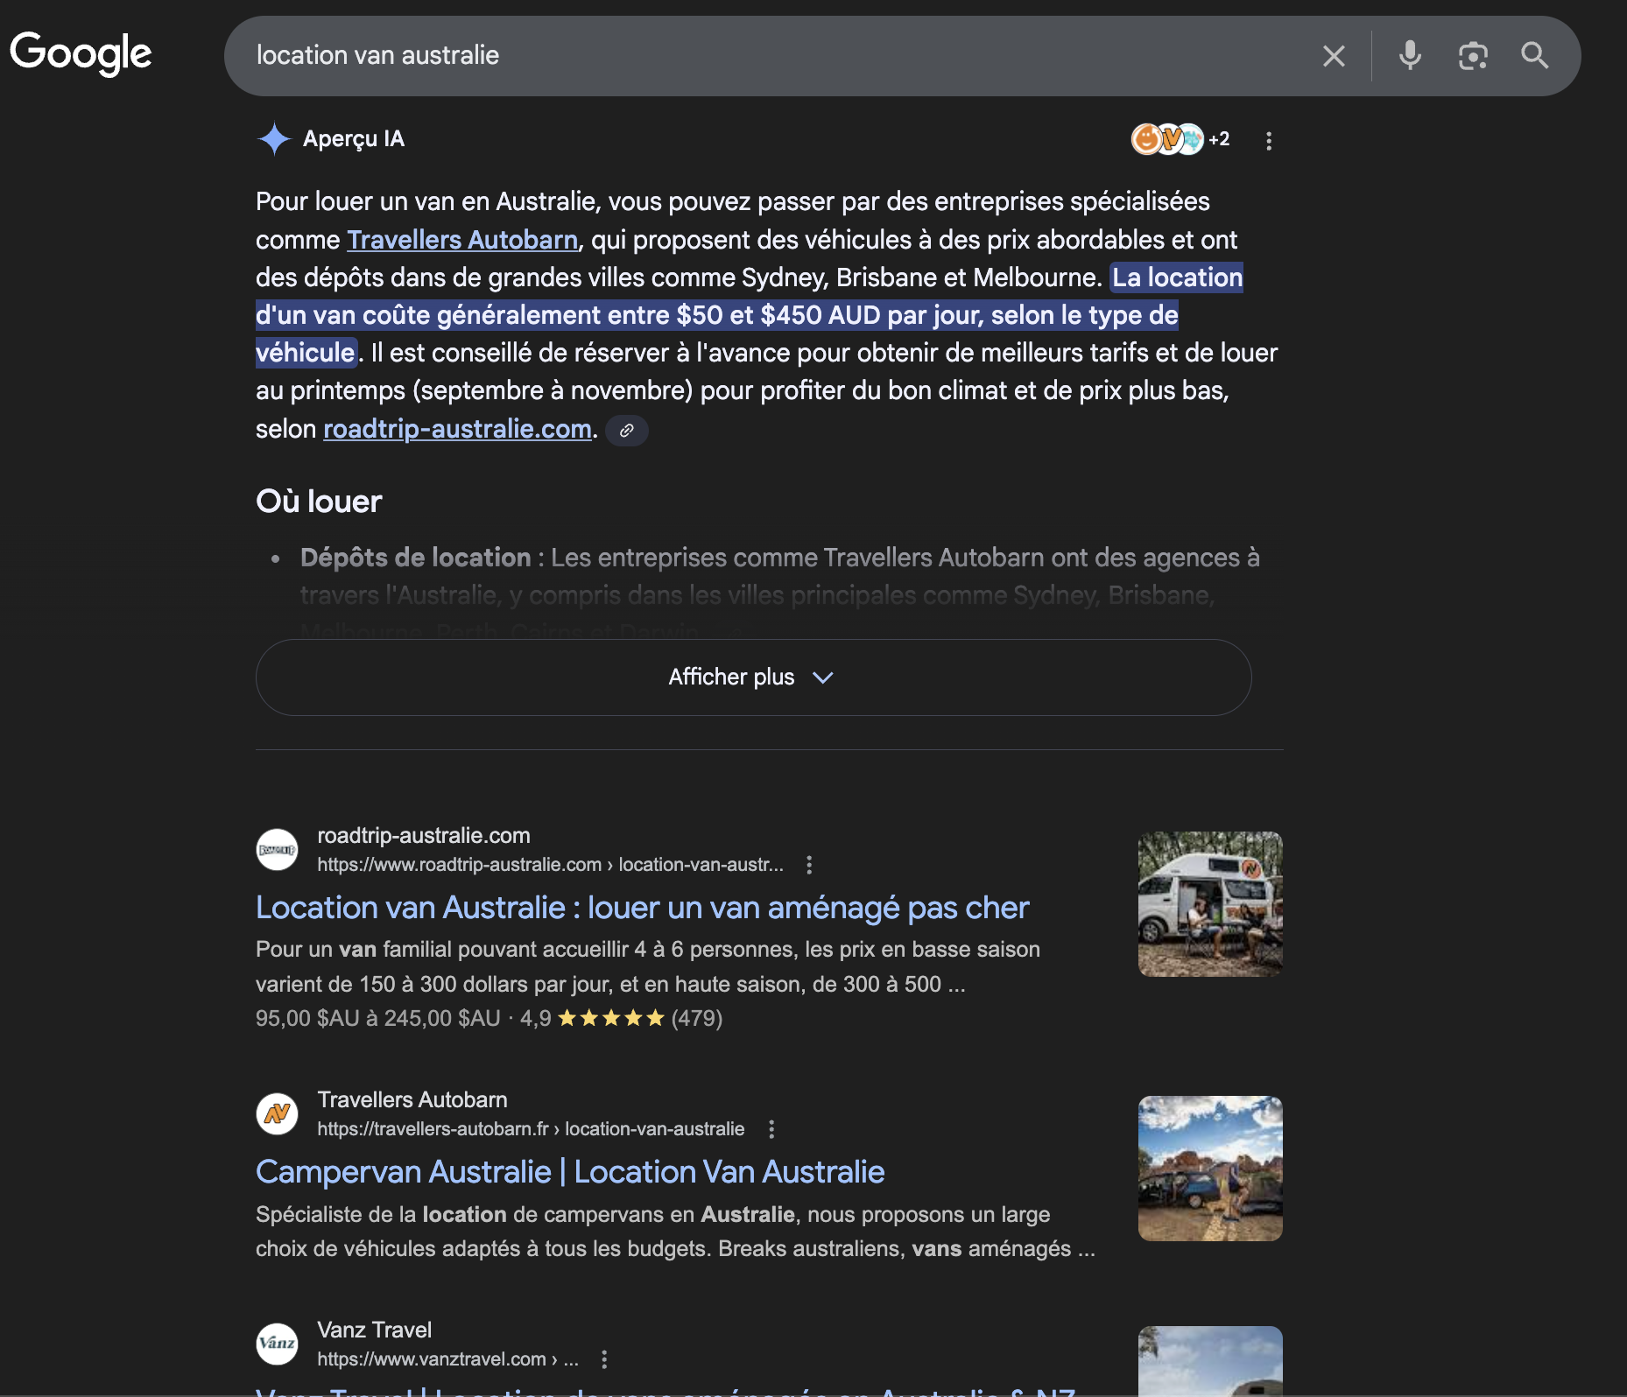
Task: Show AI overview source icons +2
Action: (x=1180, y=139)
